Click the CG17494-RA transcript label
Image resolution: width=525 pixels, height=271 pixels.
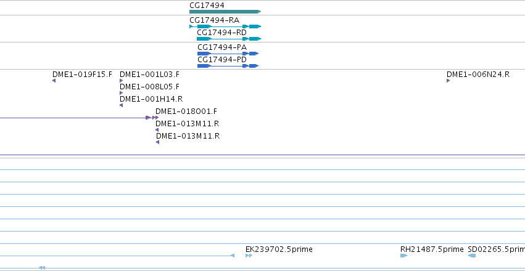coord(214,20)
